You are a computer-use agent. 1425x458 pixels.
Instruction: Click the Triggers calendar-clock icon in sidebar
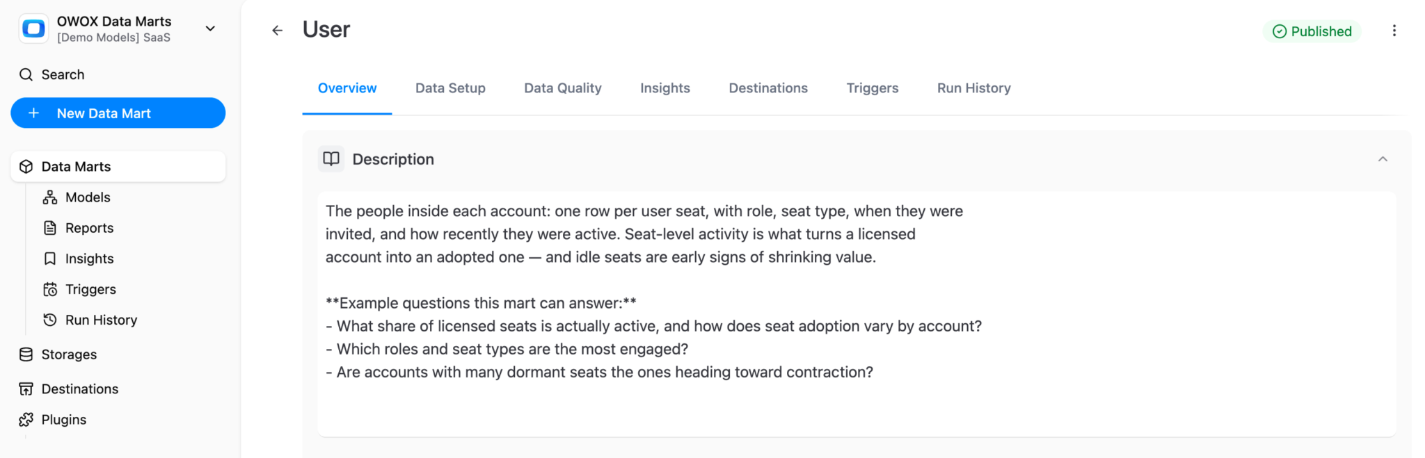pos(50,289)
